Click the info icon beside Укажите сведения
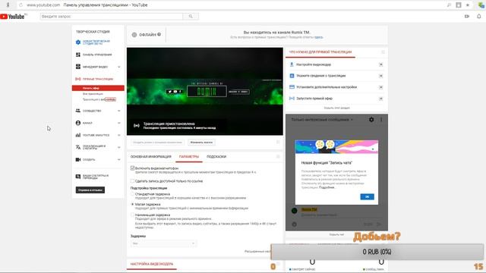The image size is (486, 273). pos(292,76)
